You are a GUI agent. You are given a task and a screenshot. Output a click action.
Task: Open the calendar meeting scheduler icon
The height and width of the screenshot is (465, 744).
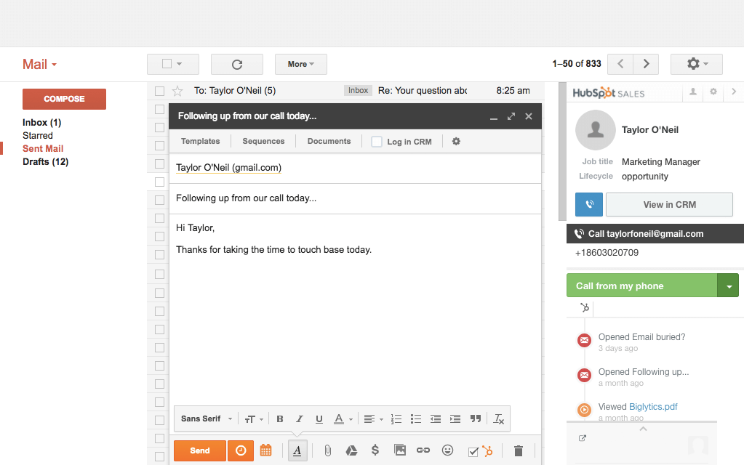click(x=266, y=450)
